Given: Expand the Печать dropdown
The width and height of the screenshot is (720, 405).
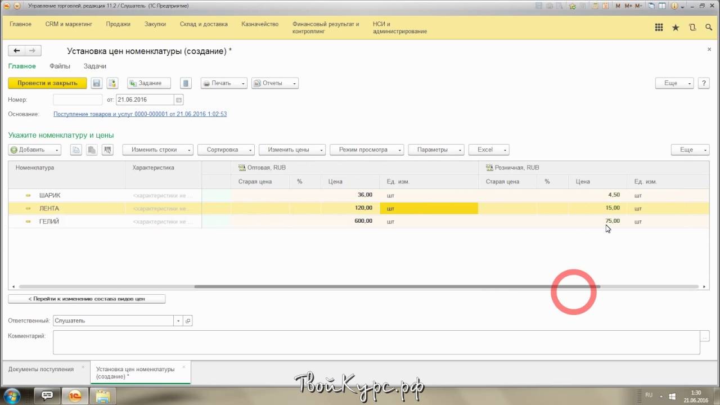Looking at the screenshot, I should (x=224, y=83).
